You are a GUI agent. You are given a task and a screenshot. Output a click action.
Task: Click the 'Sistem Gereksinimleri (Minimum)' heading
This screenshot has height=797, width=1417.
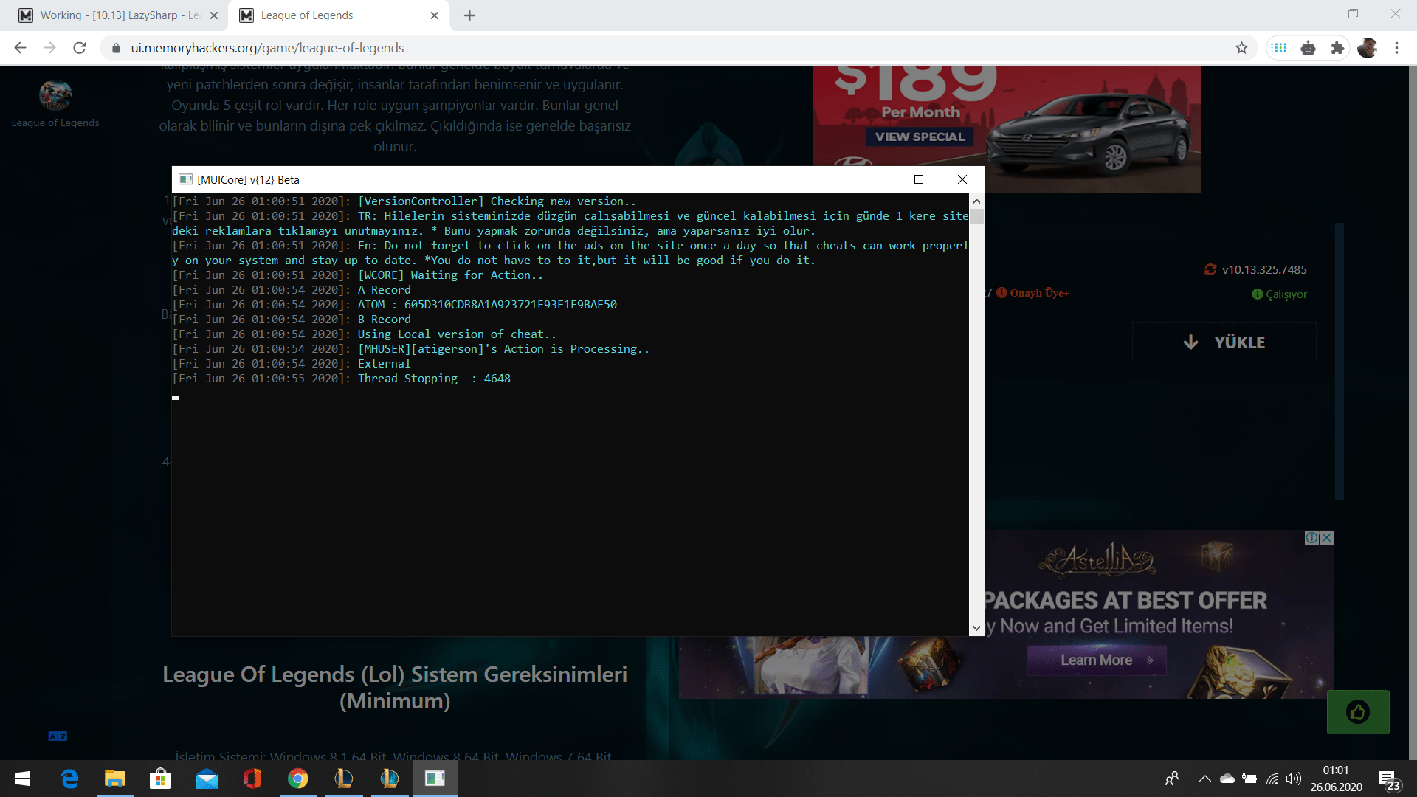click(395, 687)
